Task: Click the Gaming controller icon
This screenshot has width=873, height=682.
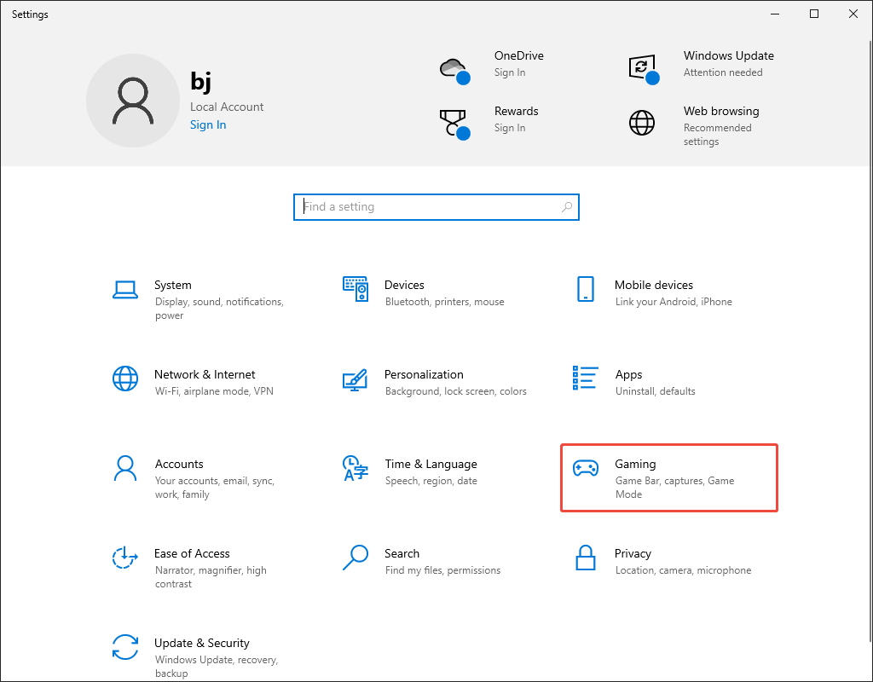Action: click(585, 468)
